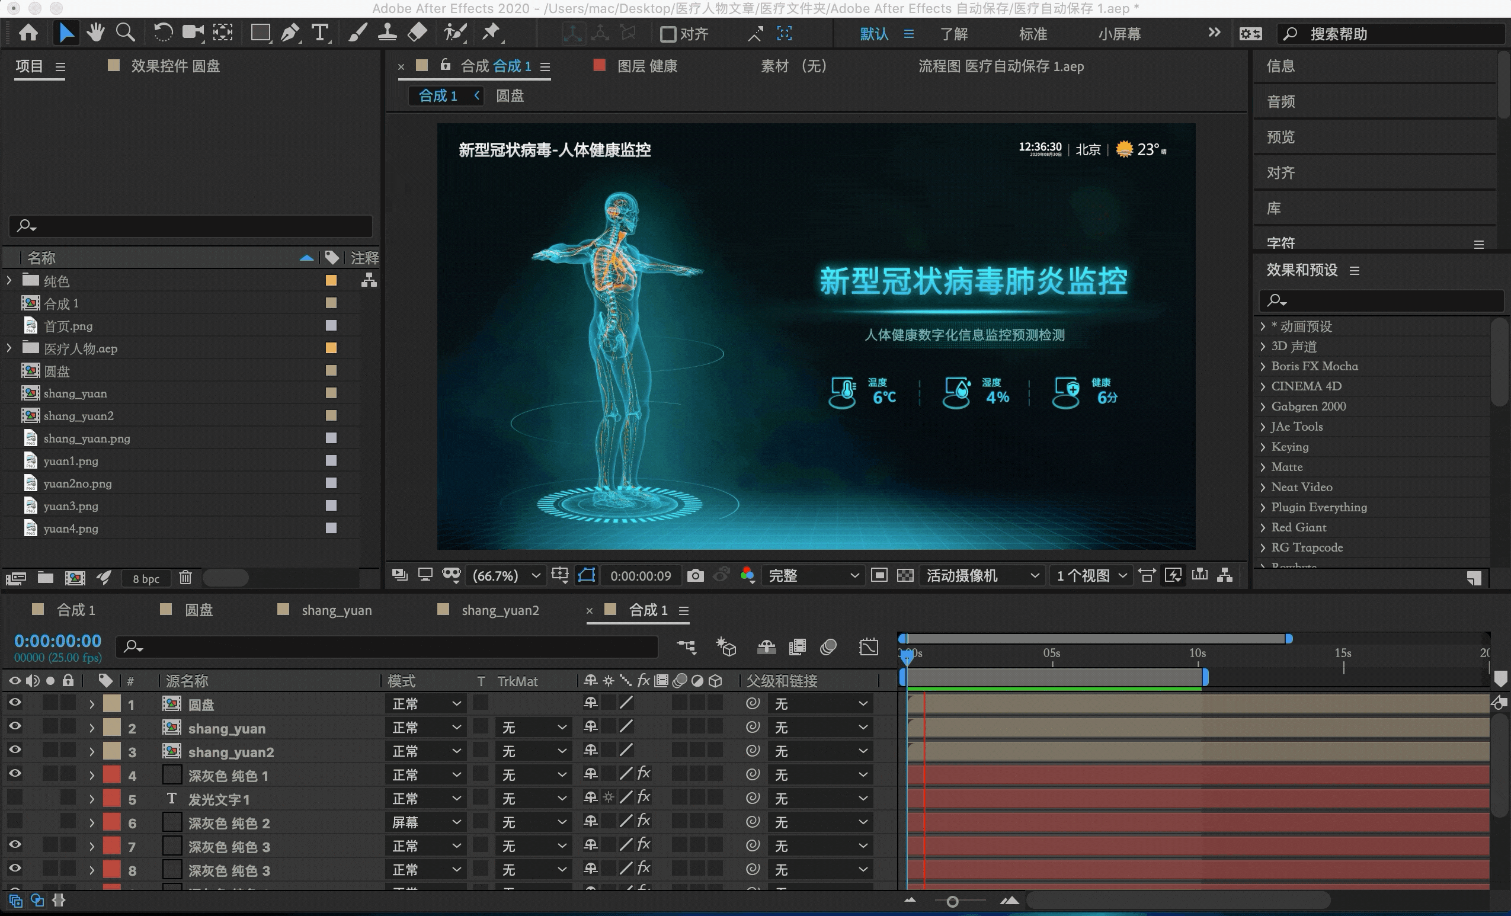Toggle the composition viewer lock icon
The width and height of the screenshot is (1511, 916).
pos(446,65)
